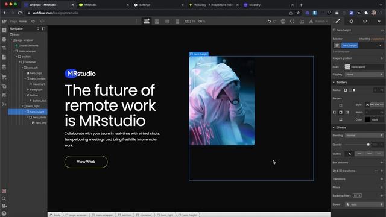The image size is (386, 217).
Task: Collapse the container node in Navigator
Action: coord(20,62)
